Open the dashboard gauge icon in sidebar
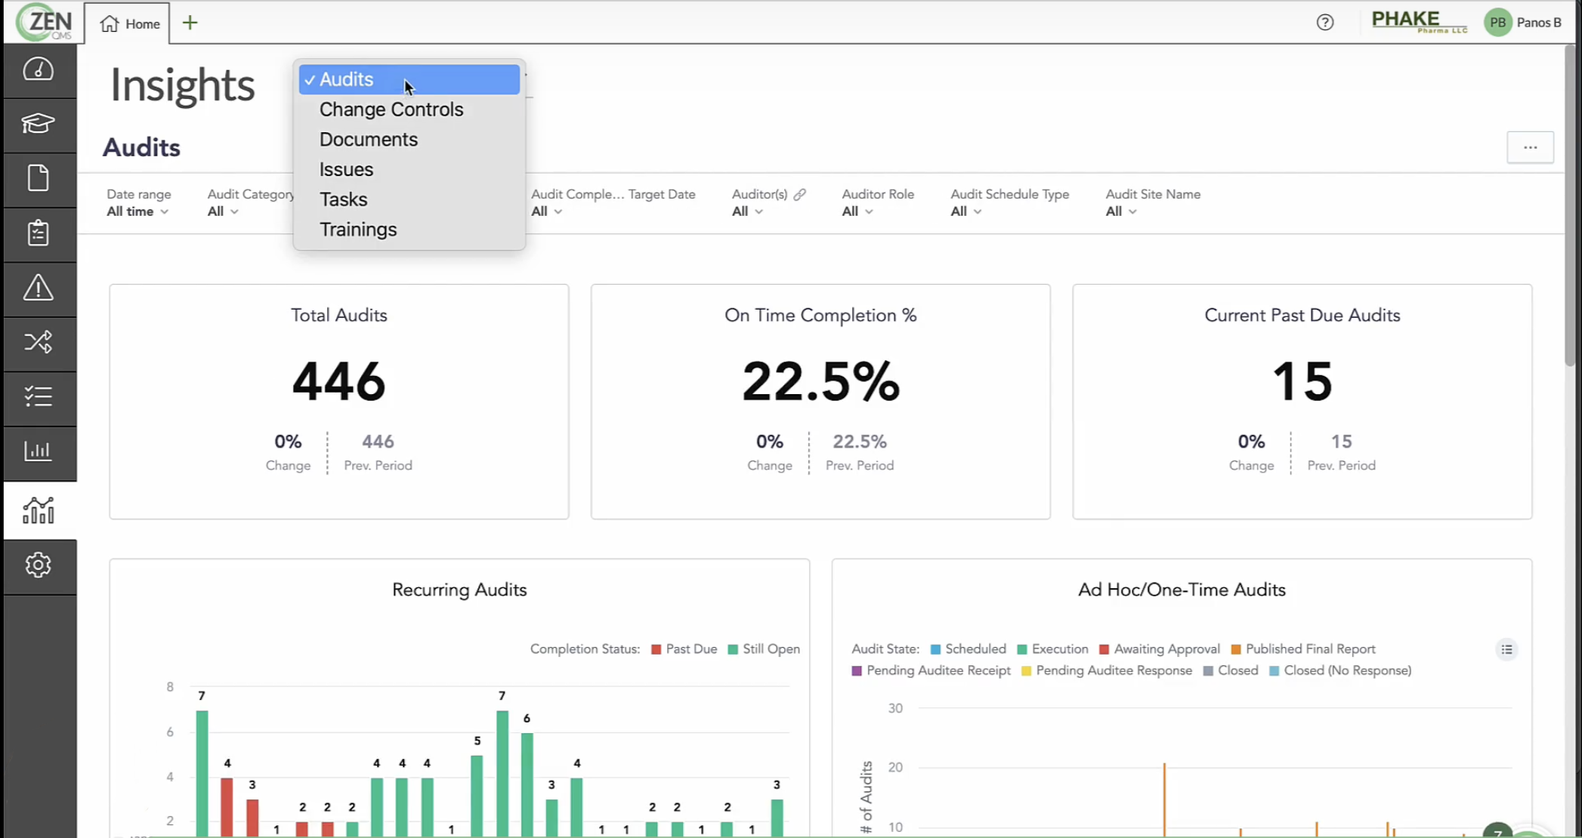The width and height of the screenshot is (1582, 838). [x=39, y=70]
